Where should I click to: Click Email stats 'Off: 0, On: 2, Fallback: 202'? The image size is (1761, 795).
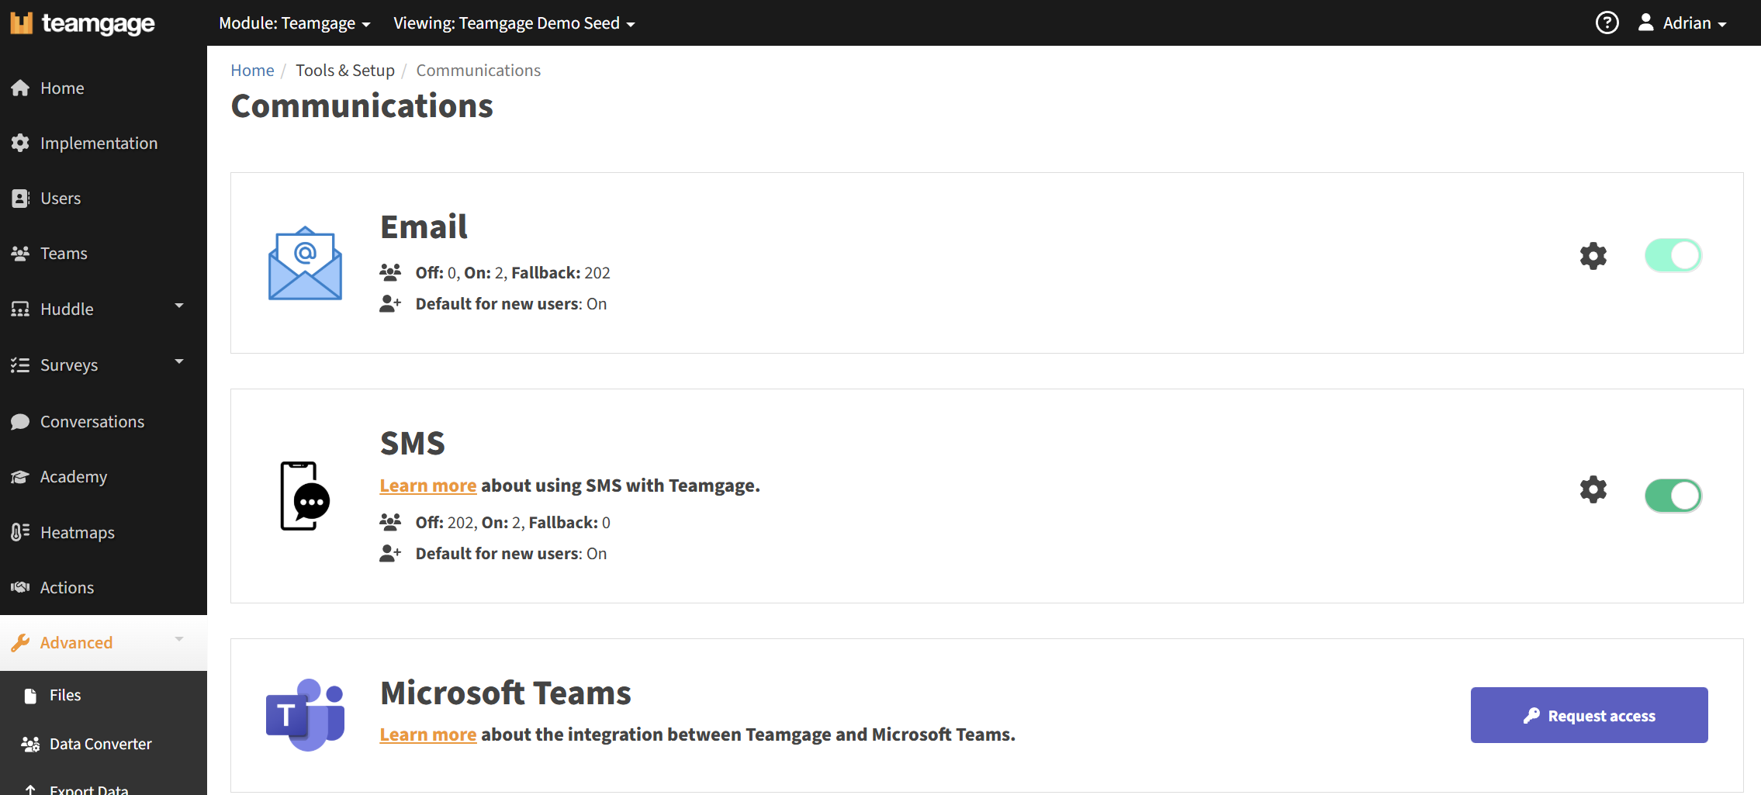[x=513, y=272]
